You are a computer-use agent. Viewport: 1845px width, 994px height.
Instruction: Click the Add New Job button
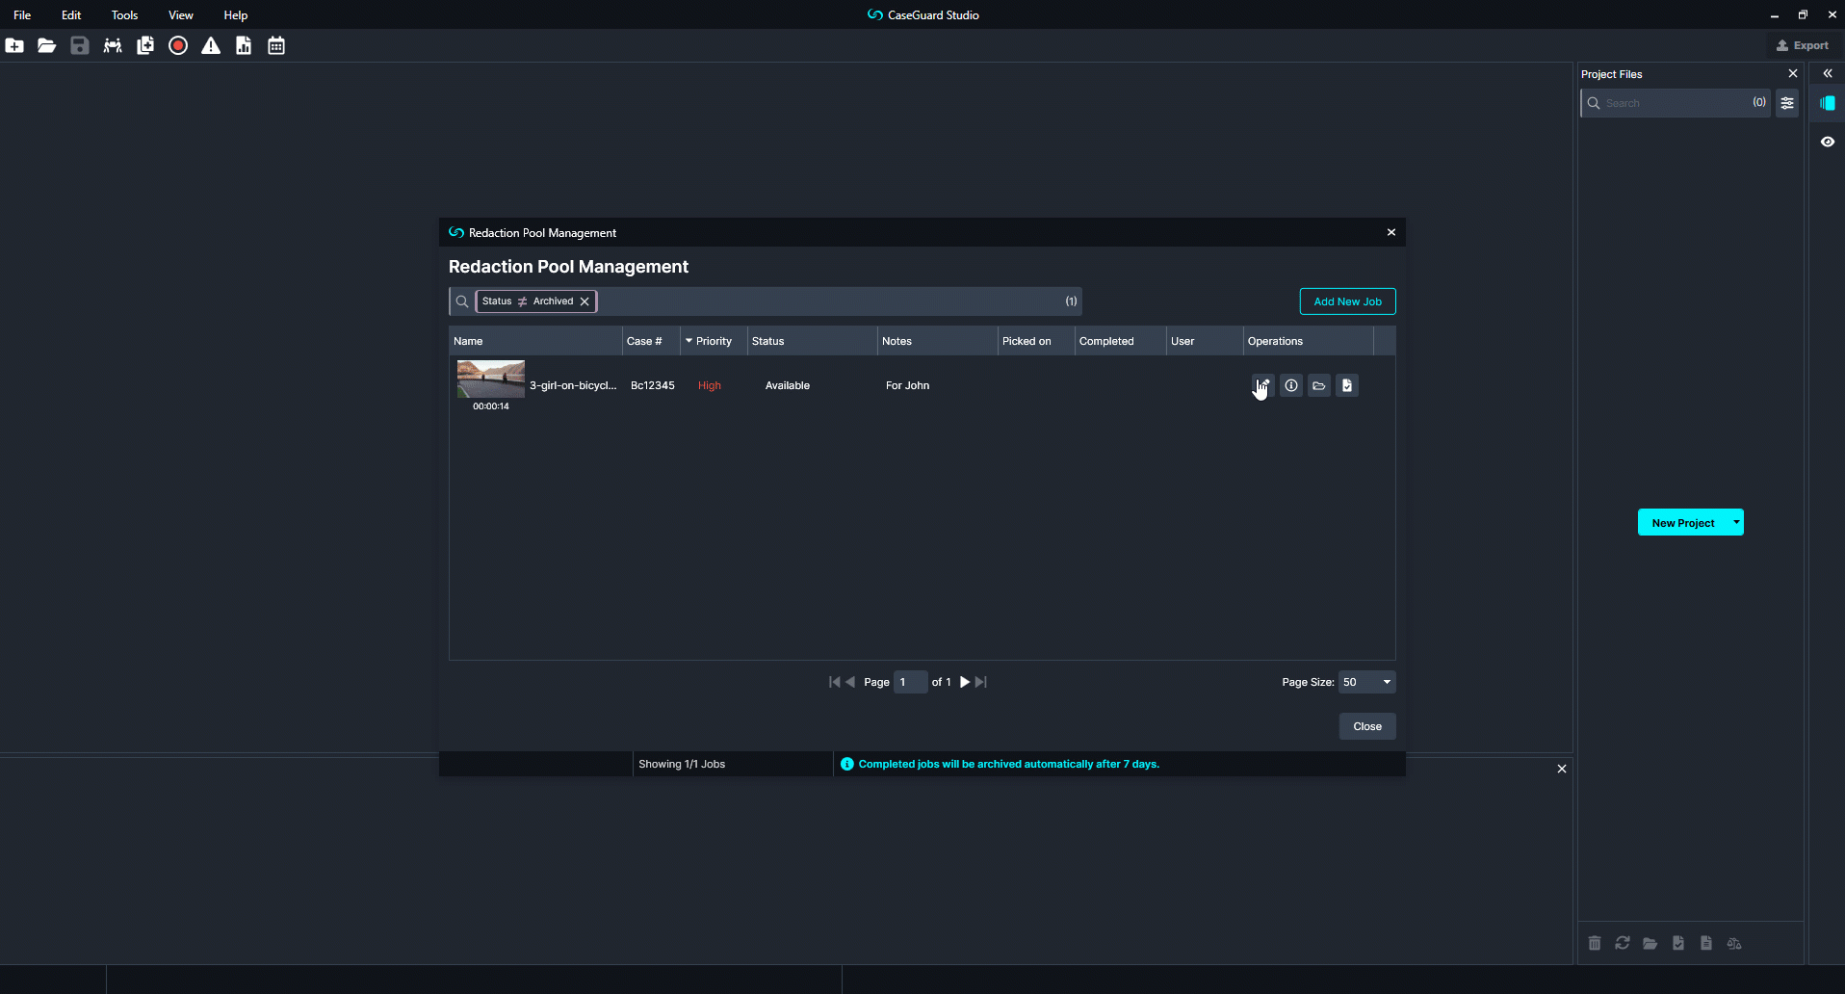(x=1347, y=301)
